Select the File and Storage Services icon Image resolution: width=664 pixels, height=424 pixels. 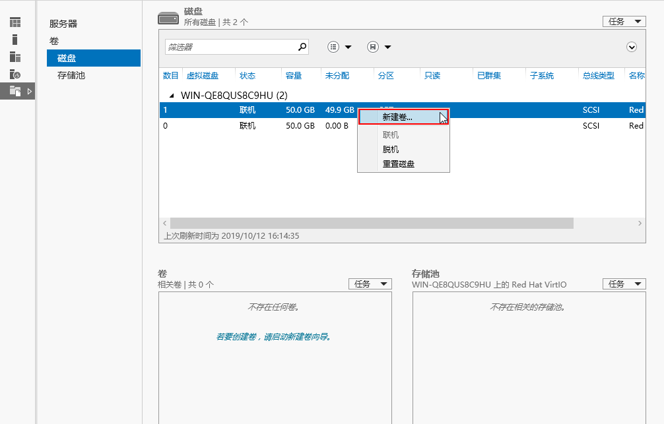[x=15, y=91]
